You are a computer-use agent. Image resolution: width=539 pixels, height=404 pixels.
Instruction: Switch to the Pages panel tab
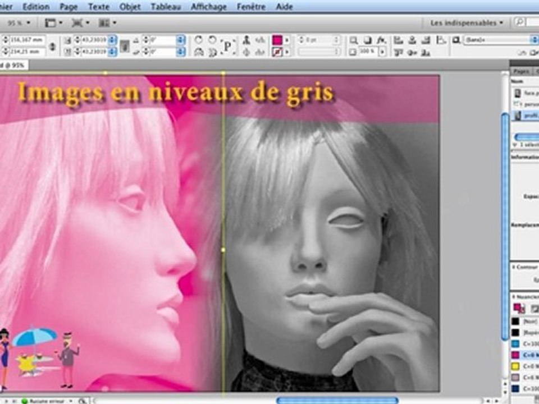pyautogui.click(x=521, y=71)
